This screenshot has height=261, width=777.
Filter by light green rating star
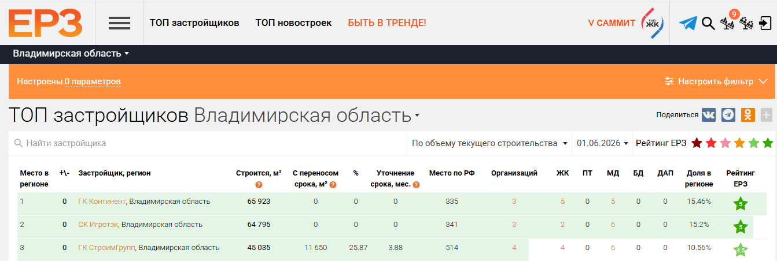[x=753, y=143]
